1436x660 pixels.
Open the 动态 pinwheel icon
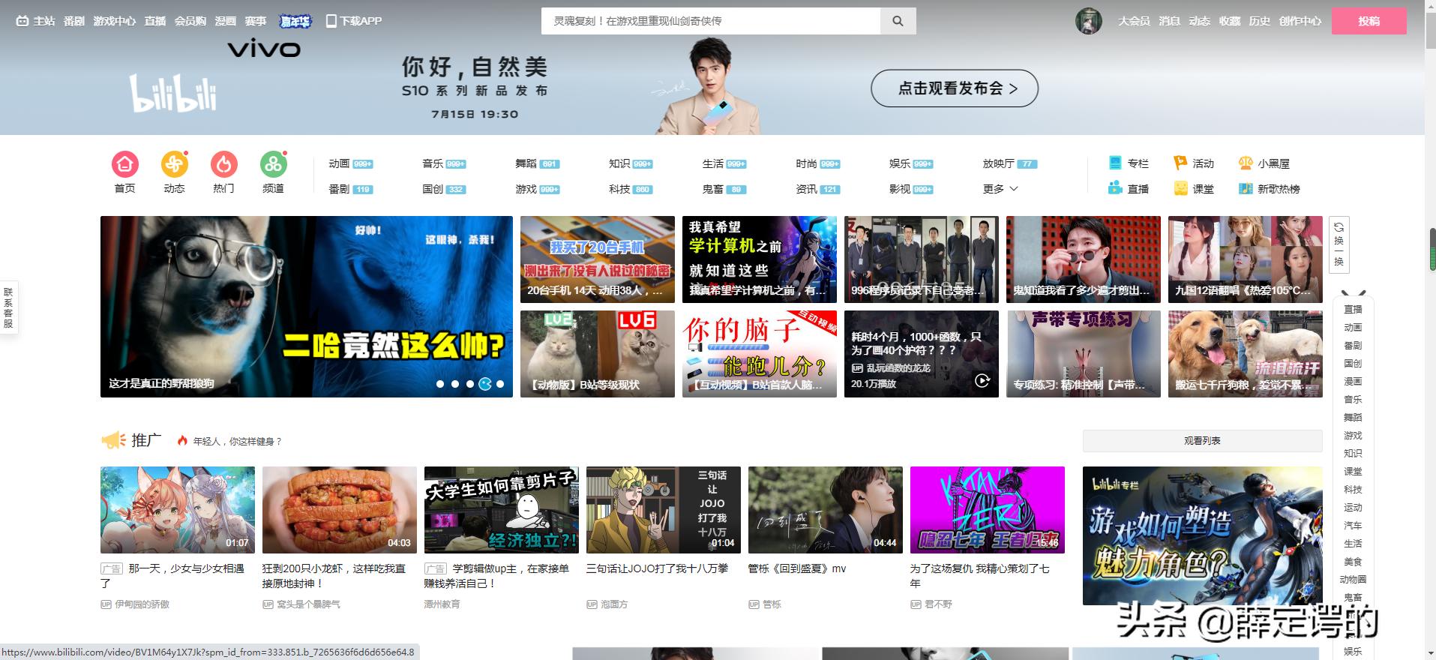click(174, 164)
